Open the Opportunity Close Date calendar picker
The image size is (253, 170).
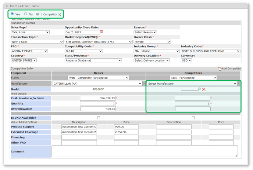pyautogui.click(x=102, y=32)
